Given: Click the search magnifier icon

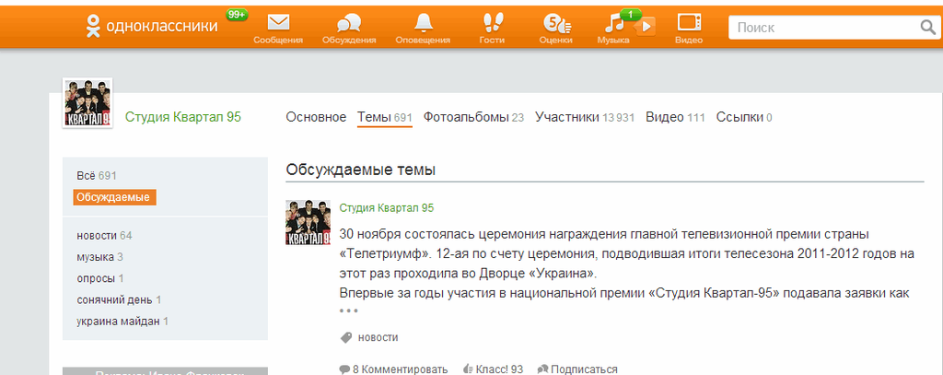Looking at the screenshot, I should coord(928,27).
